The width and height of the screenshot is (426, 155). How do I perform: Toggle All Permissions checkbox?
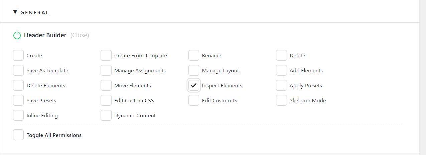[18, 135]
